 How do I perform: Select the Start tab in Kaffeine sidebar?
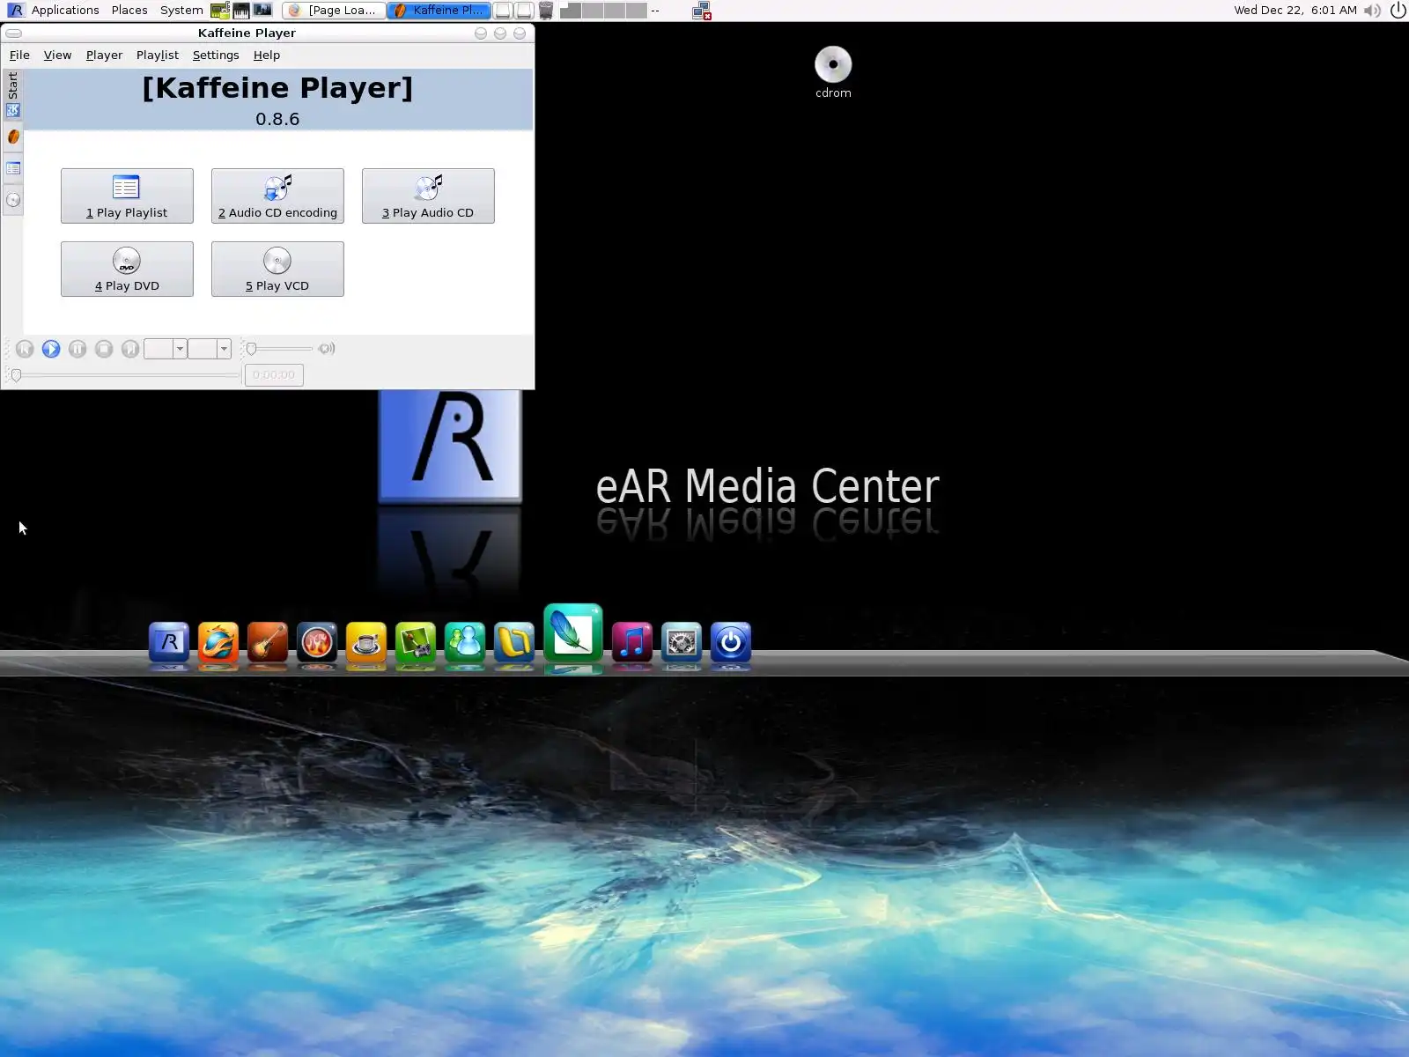pos(13,94)
